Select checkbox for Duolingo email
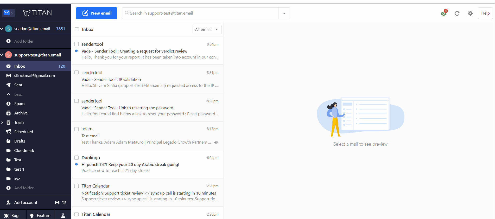The image size is (495, 219). [x=77, y=157]
